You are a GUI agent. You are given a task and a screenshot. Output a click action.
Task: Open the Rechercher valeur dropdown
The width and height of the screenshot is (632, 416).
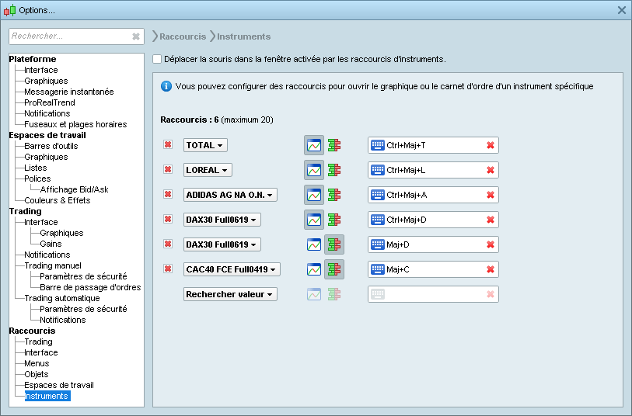(x=230, y=294)
